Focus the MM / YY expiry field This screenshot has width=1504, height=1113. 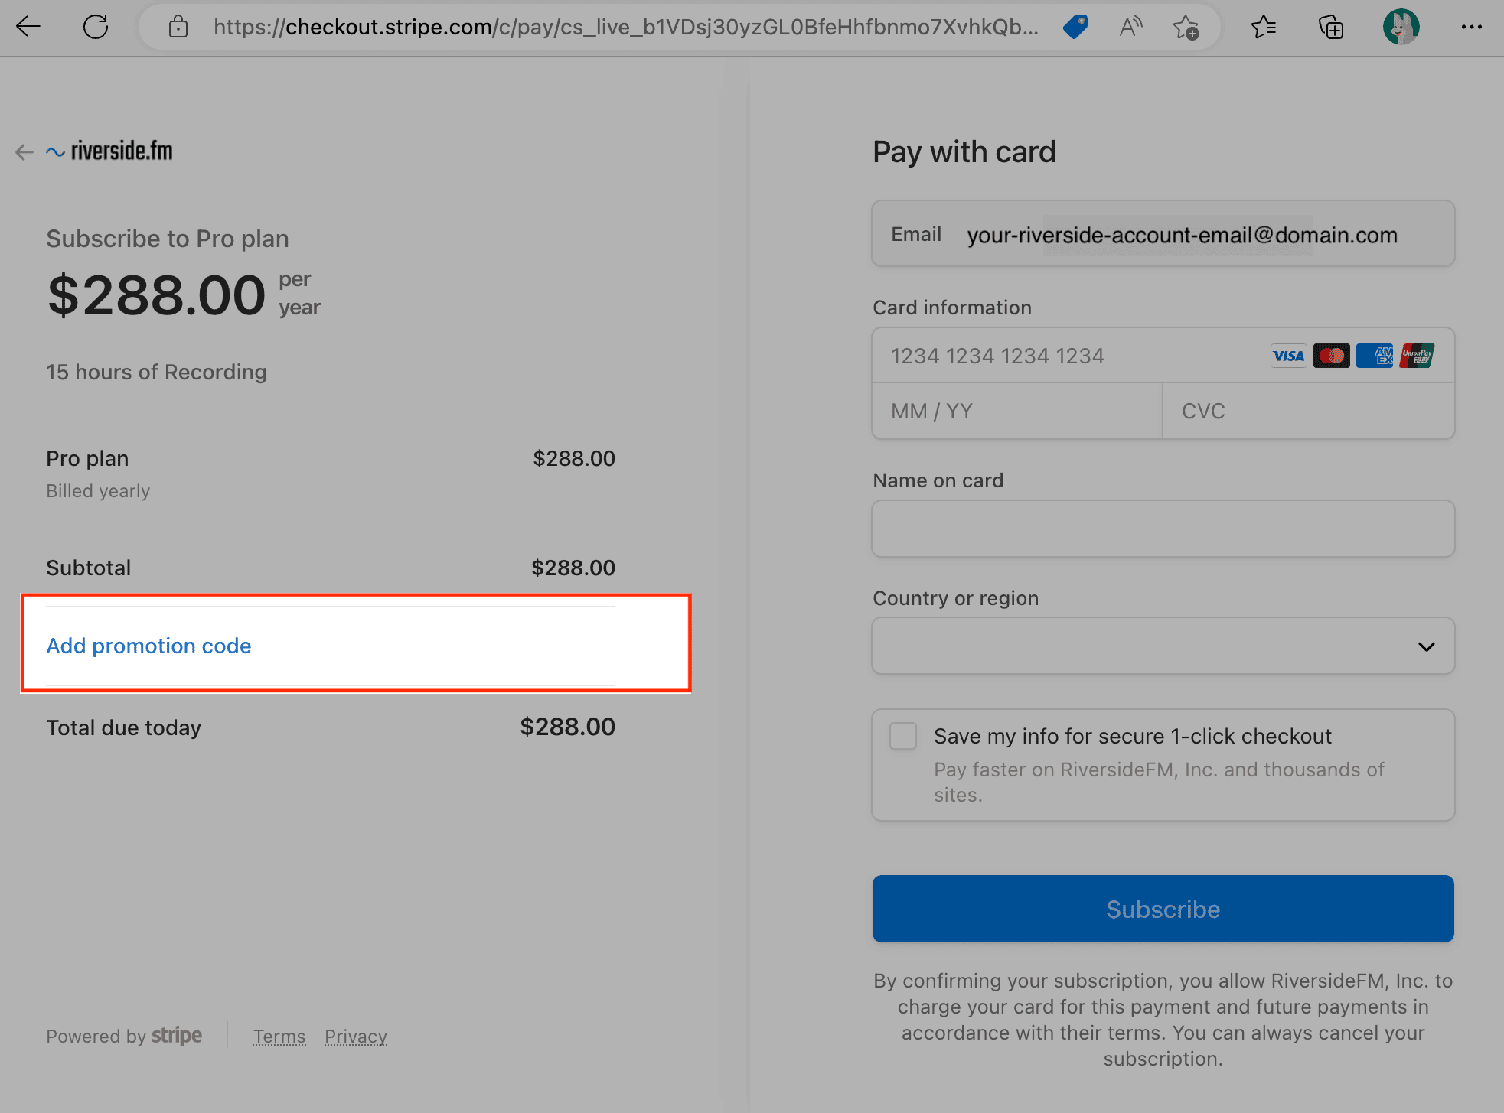click(1017, 411)
